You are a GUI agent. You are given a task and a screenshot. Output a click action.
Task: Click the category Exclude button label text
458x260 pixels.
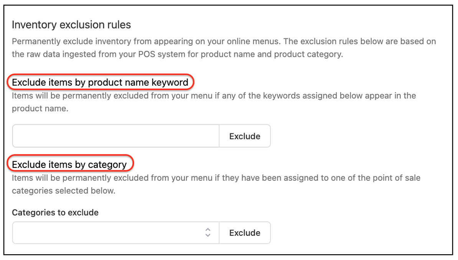[244, 232]
